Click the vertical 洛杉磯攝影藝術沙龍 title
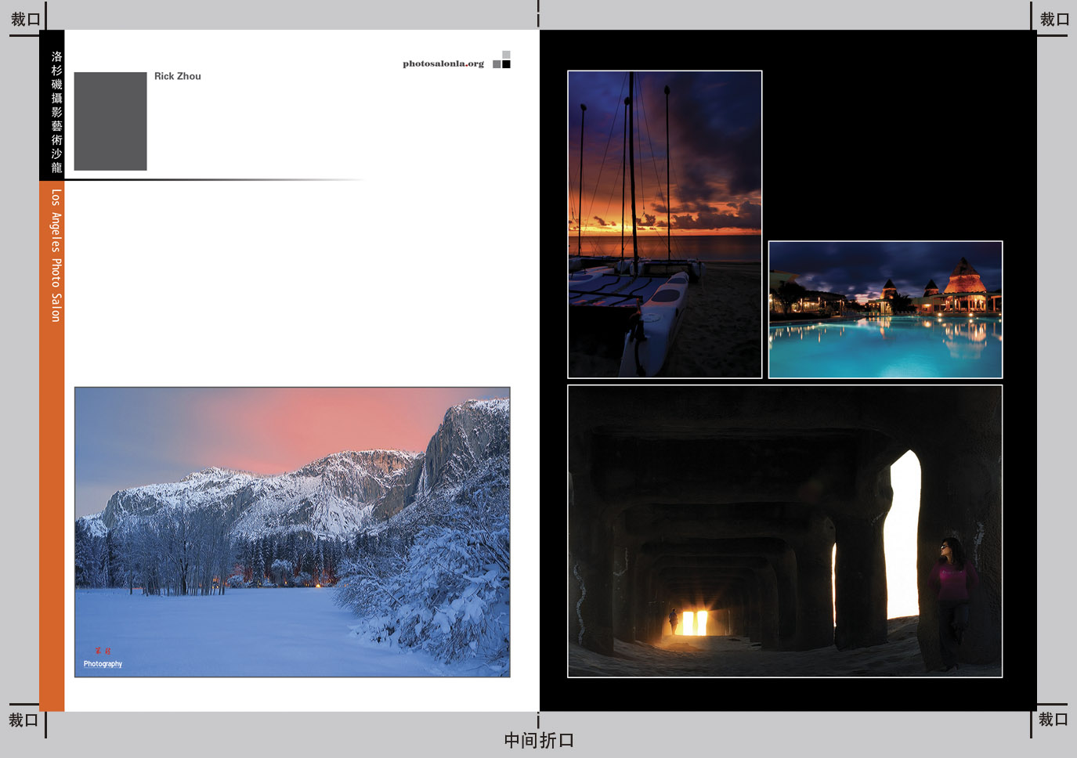This screenshot has width=1077, height=758. [x=56, y=111]
